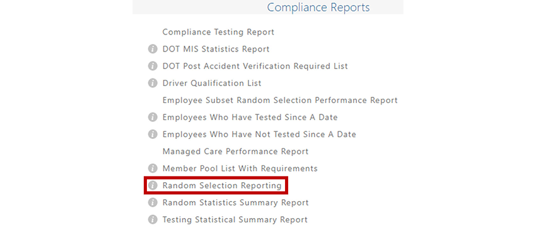Click info icon for Employees Who Have Not Tested
This screenshot has width=536, height=230.
click(x=153, y=134)
